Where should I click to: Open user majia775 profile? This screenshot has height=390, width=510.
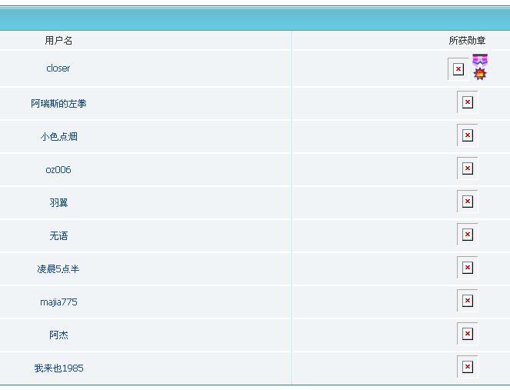click(58, 302)
